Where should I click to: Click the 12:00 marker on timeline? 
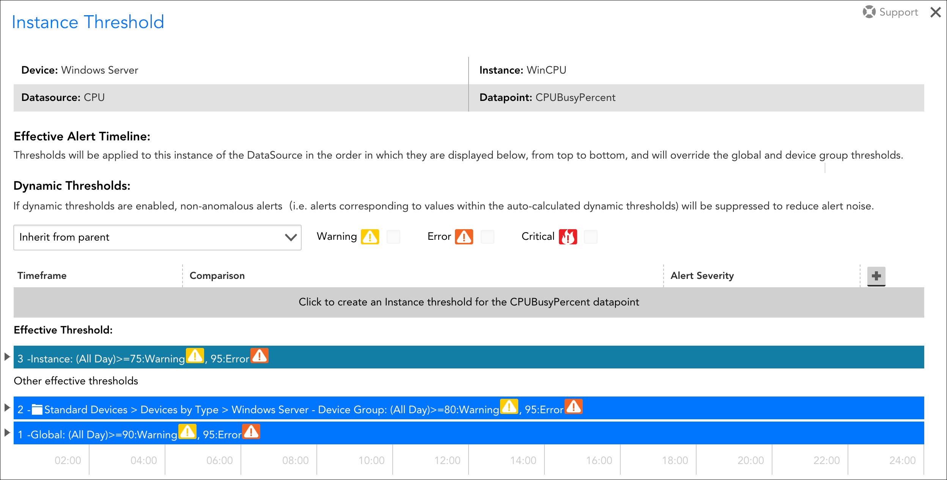click(x=447, y=460)
